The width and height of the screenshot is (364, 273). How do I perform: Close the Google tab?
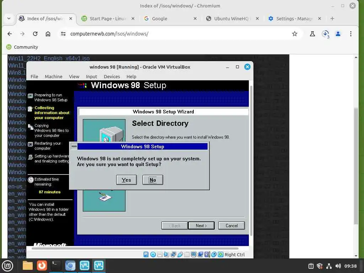(x=195, y=18)
